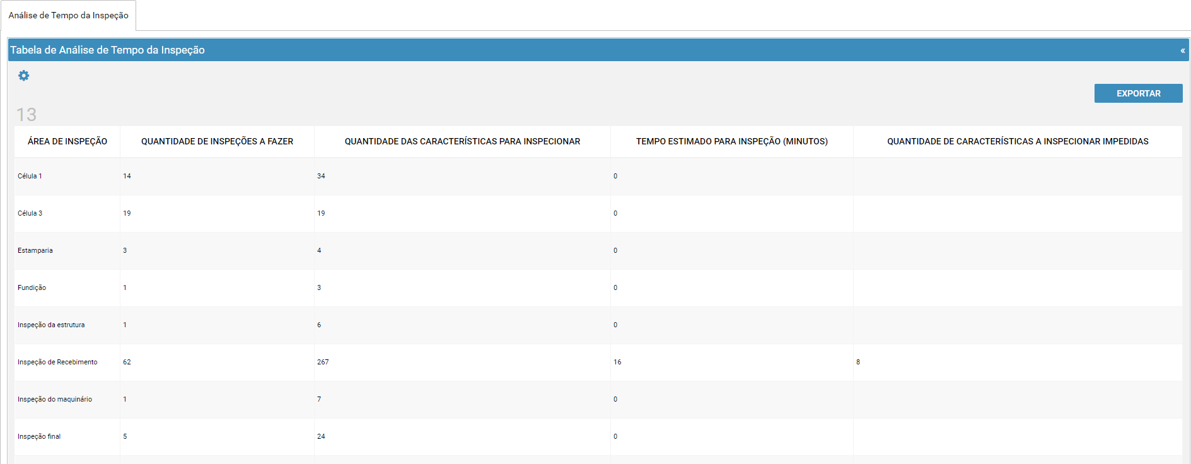Screen dimensions: 1191x464
Task: Click estimated time 16 in Inspeção de Recebimento row
Action: tap(617, 362)
